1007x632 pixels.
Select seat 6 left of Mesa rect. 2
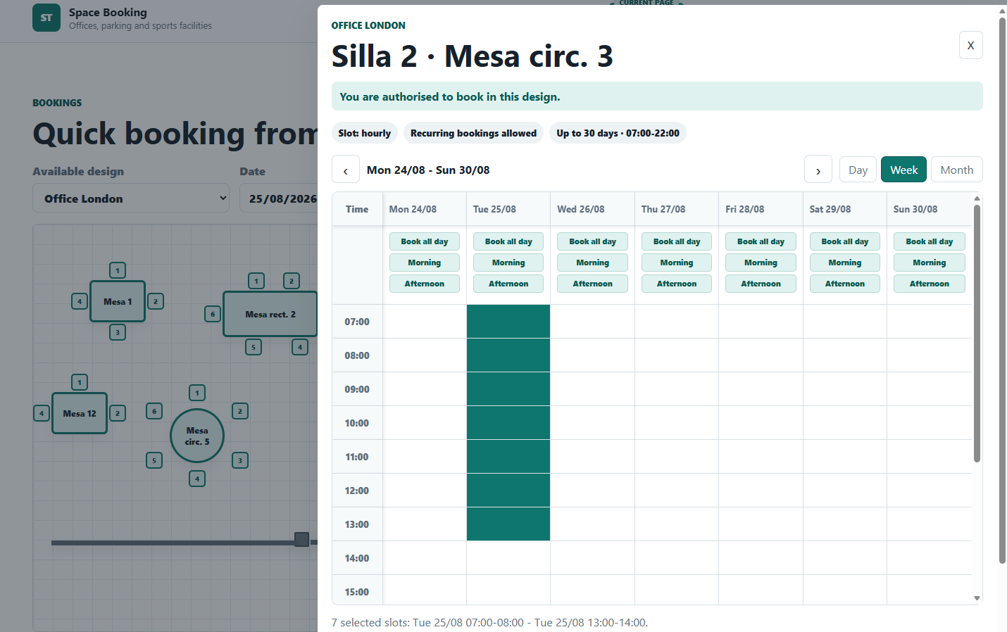(213, 314)
